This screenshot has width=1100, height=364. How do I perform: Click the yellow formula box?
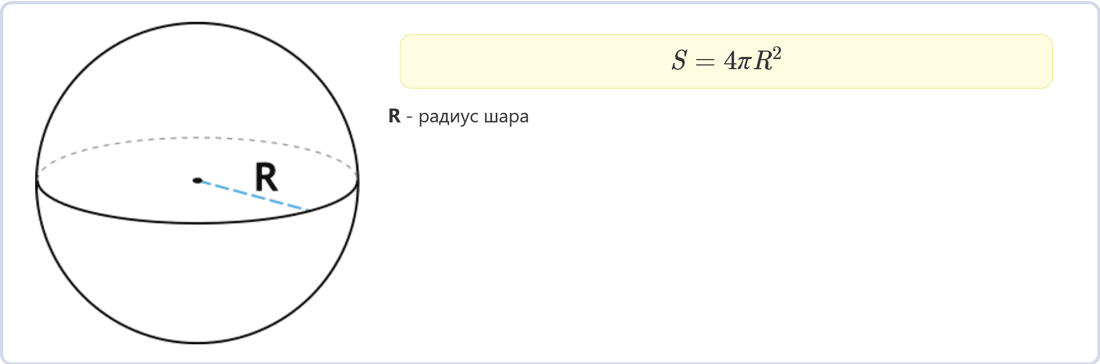pyautogui.click(x=726, y=62)
